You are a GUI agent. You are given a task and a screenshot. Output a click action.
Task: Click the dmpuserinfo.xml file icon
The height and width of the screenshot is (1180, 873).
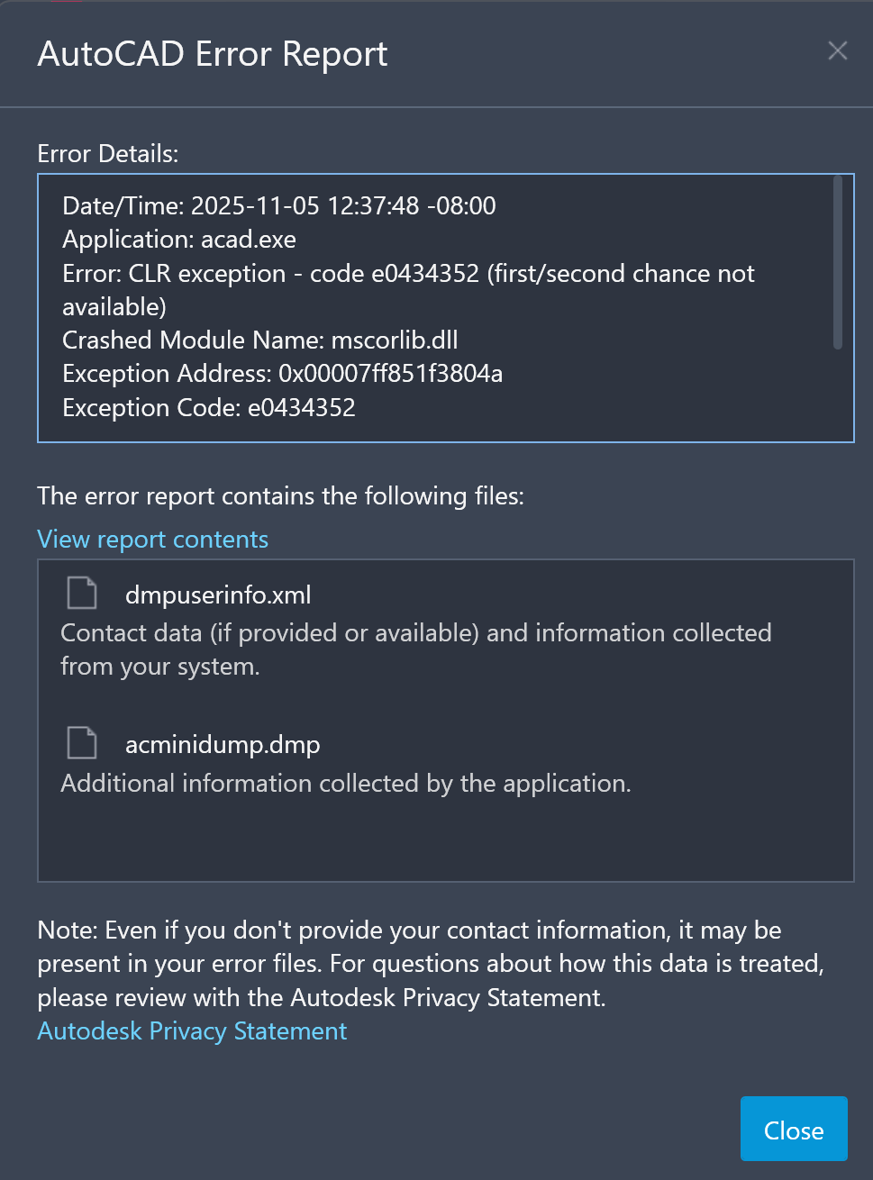(x=82, y=594)
